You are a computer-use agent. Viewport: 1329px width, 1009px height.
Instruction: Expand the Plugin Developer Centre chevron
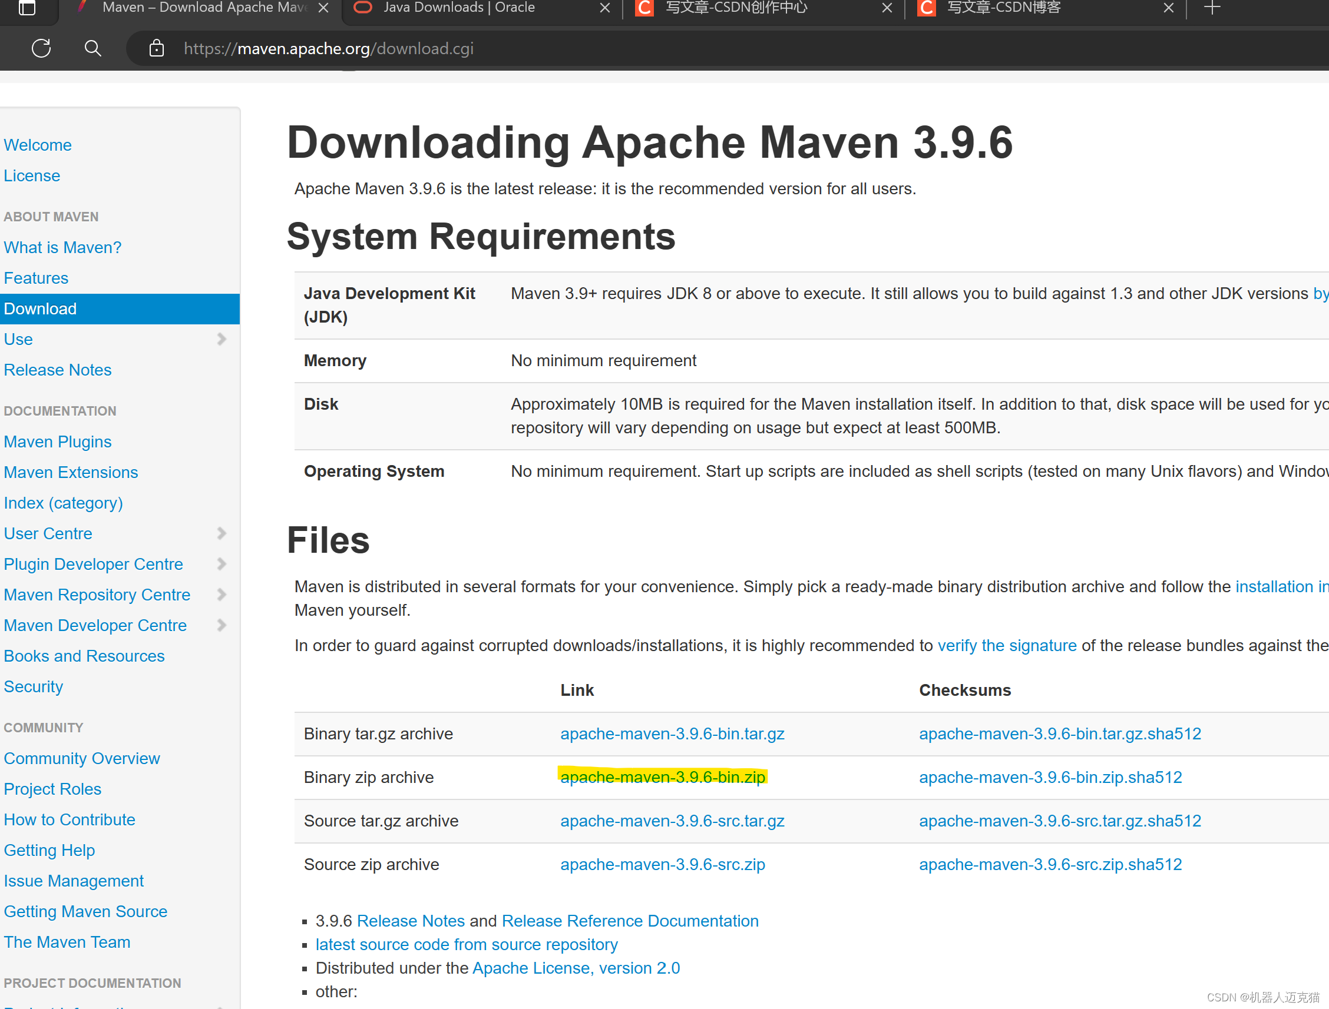click(x=221, y=564)
